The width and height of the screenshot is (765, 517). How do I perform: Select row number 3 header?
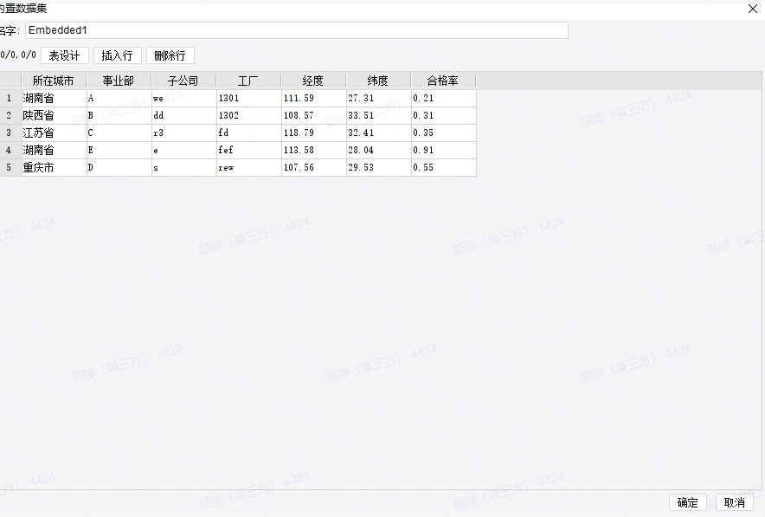[x=10, y=132]
